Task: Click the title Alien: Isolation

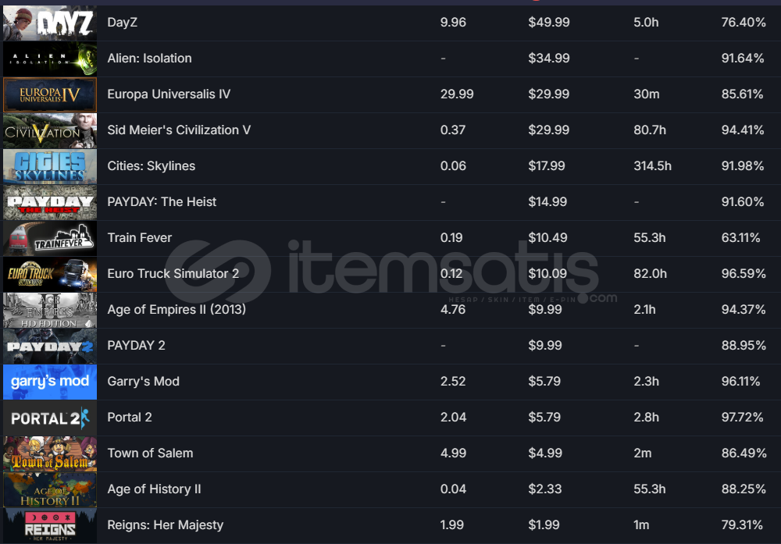Action: 149,59
